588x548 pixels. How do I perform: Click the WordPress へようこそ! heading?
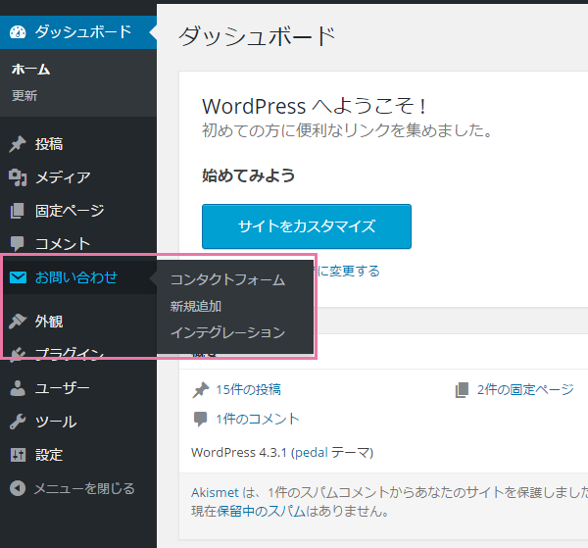click(315, 106)
